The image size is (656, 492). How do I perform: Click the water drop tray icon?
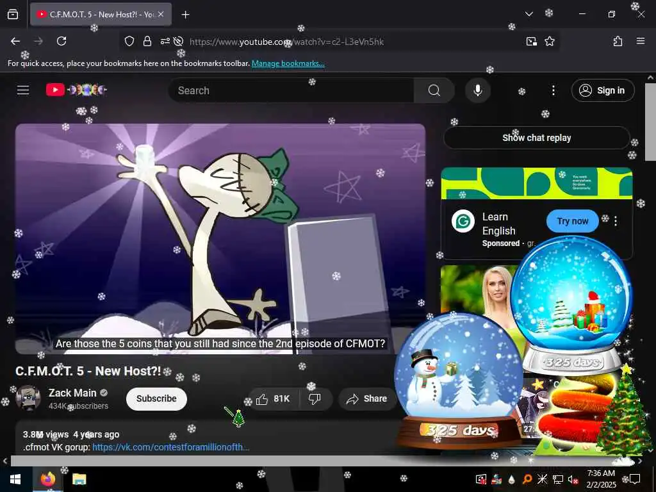coord(512,479)
